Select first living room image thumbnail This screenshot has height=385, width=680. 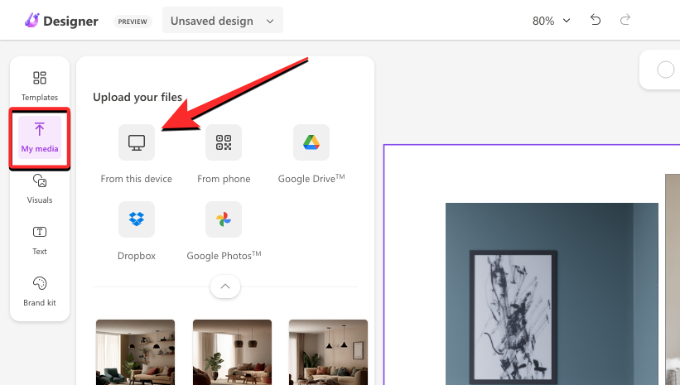point(135,352)
